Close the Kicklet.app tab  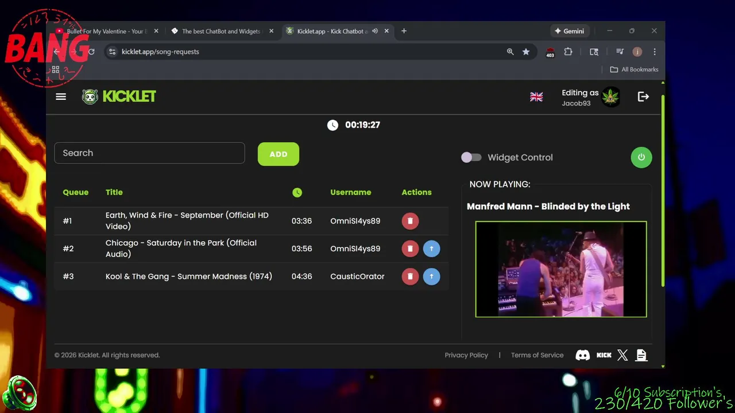coord(386,31)
